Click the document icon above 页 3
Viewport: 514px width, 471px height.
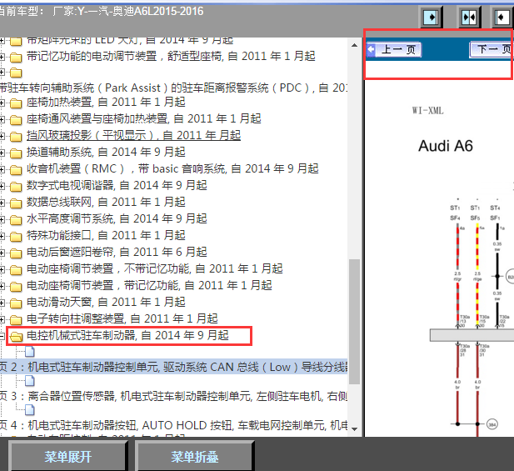point(30,381)
